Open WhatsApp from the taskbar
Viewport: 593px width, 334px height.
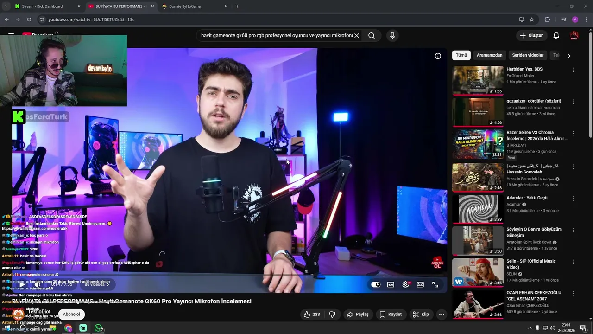(x=98, y=328)
